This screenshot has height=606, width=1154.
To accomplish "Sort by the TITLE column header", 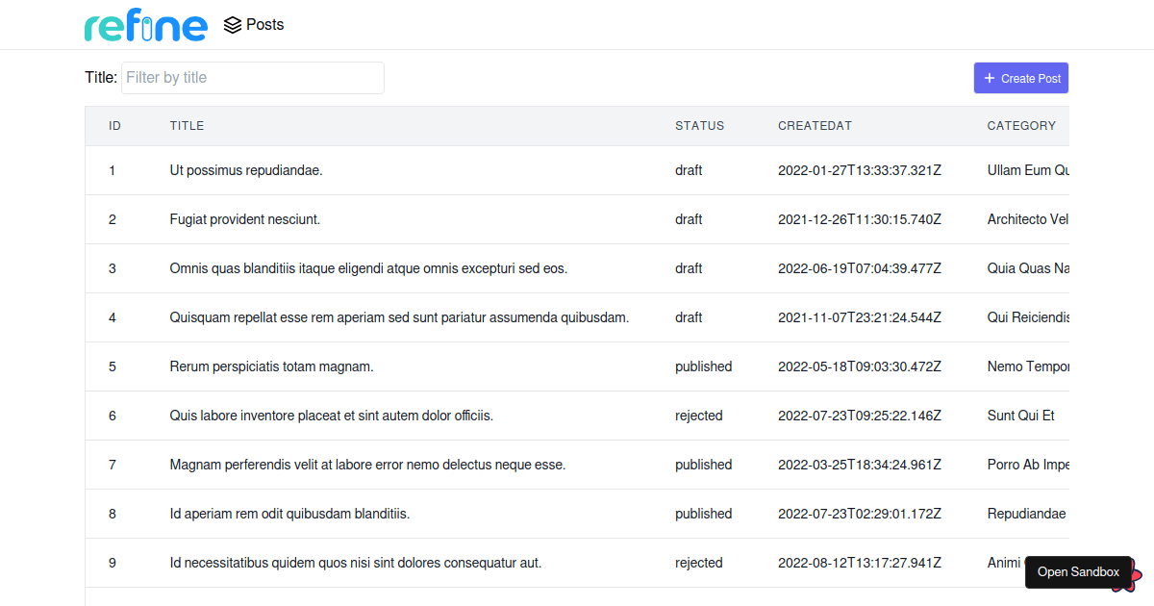I will point(187,126).
